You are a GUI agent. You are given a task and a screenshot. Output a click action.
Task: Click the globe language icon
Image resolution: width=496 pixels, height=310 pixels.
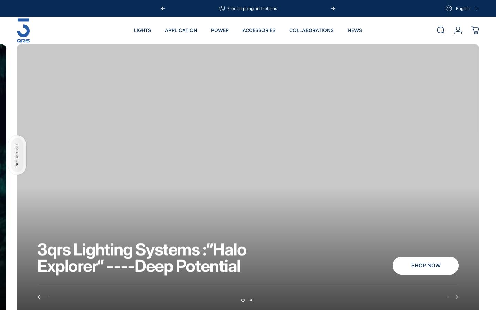449,8
